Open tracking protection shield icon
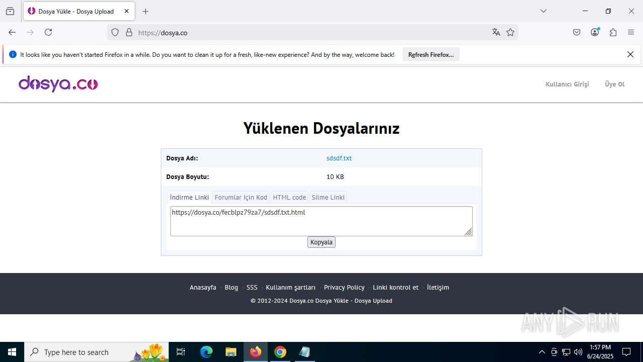 (x=115, y=32)
